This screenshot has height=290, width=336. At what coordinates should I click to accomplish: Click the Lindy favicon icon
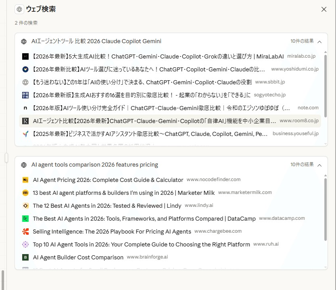[x=25, y=206]
